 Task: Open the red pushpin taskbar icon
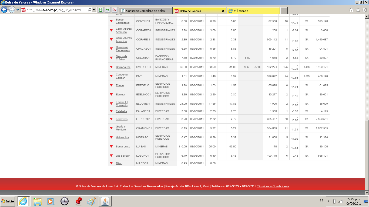point(78,201)
